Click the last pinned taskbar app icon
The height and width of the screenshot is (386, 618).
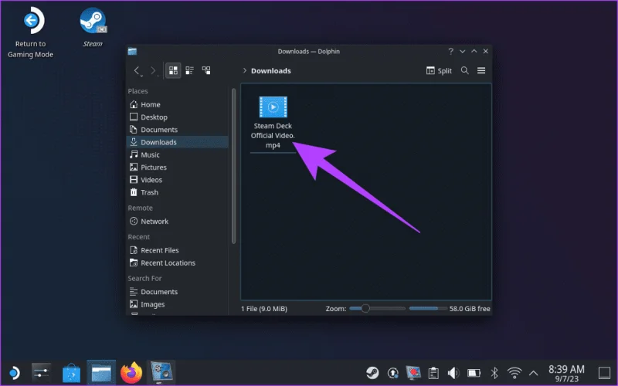pos(161,373)
